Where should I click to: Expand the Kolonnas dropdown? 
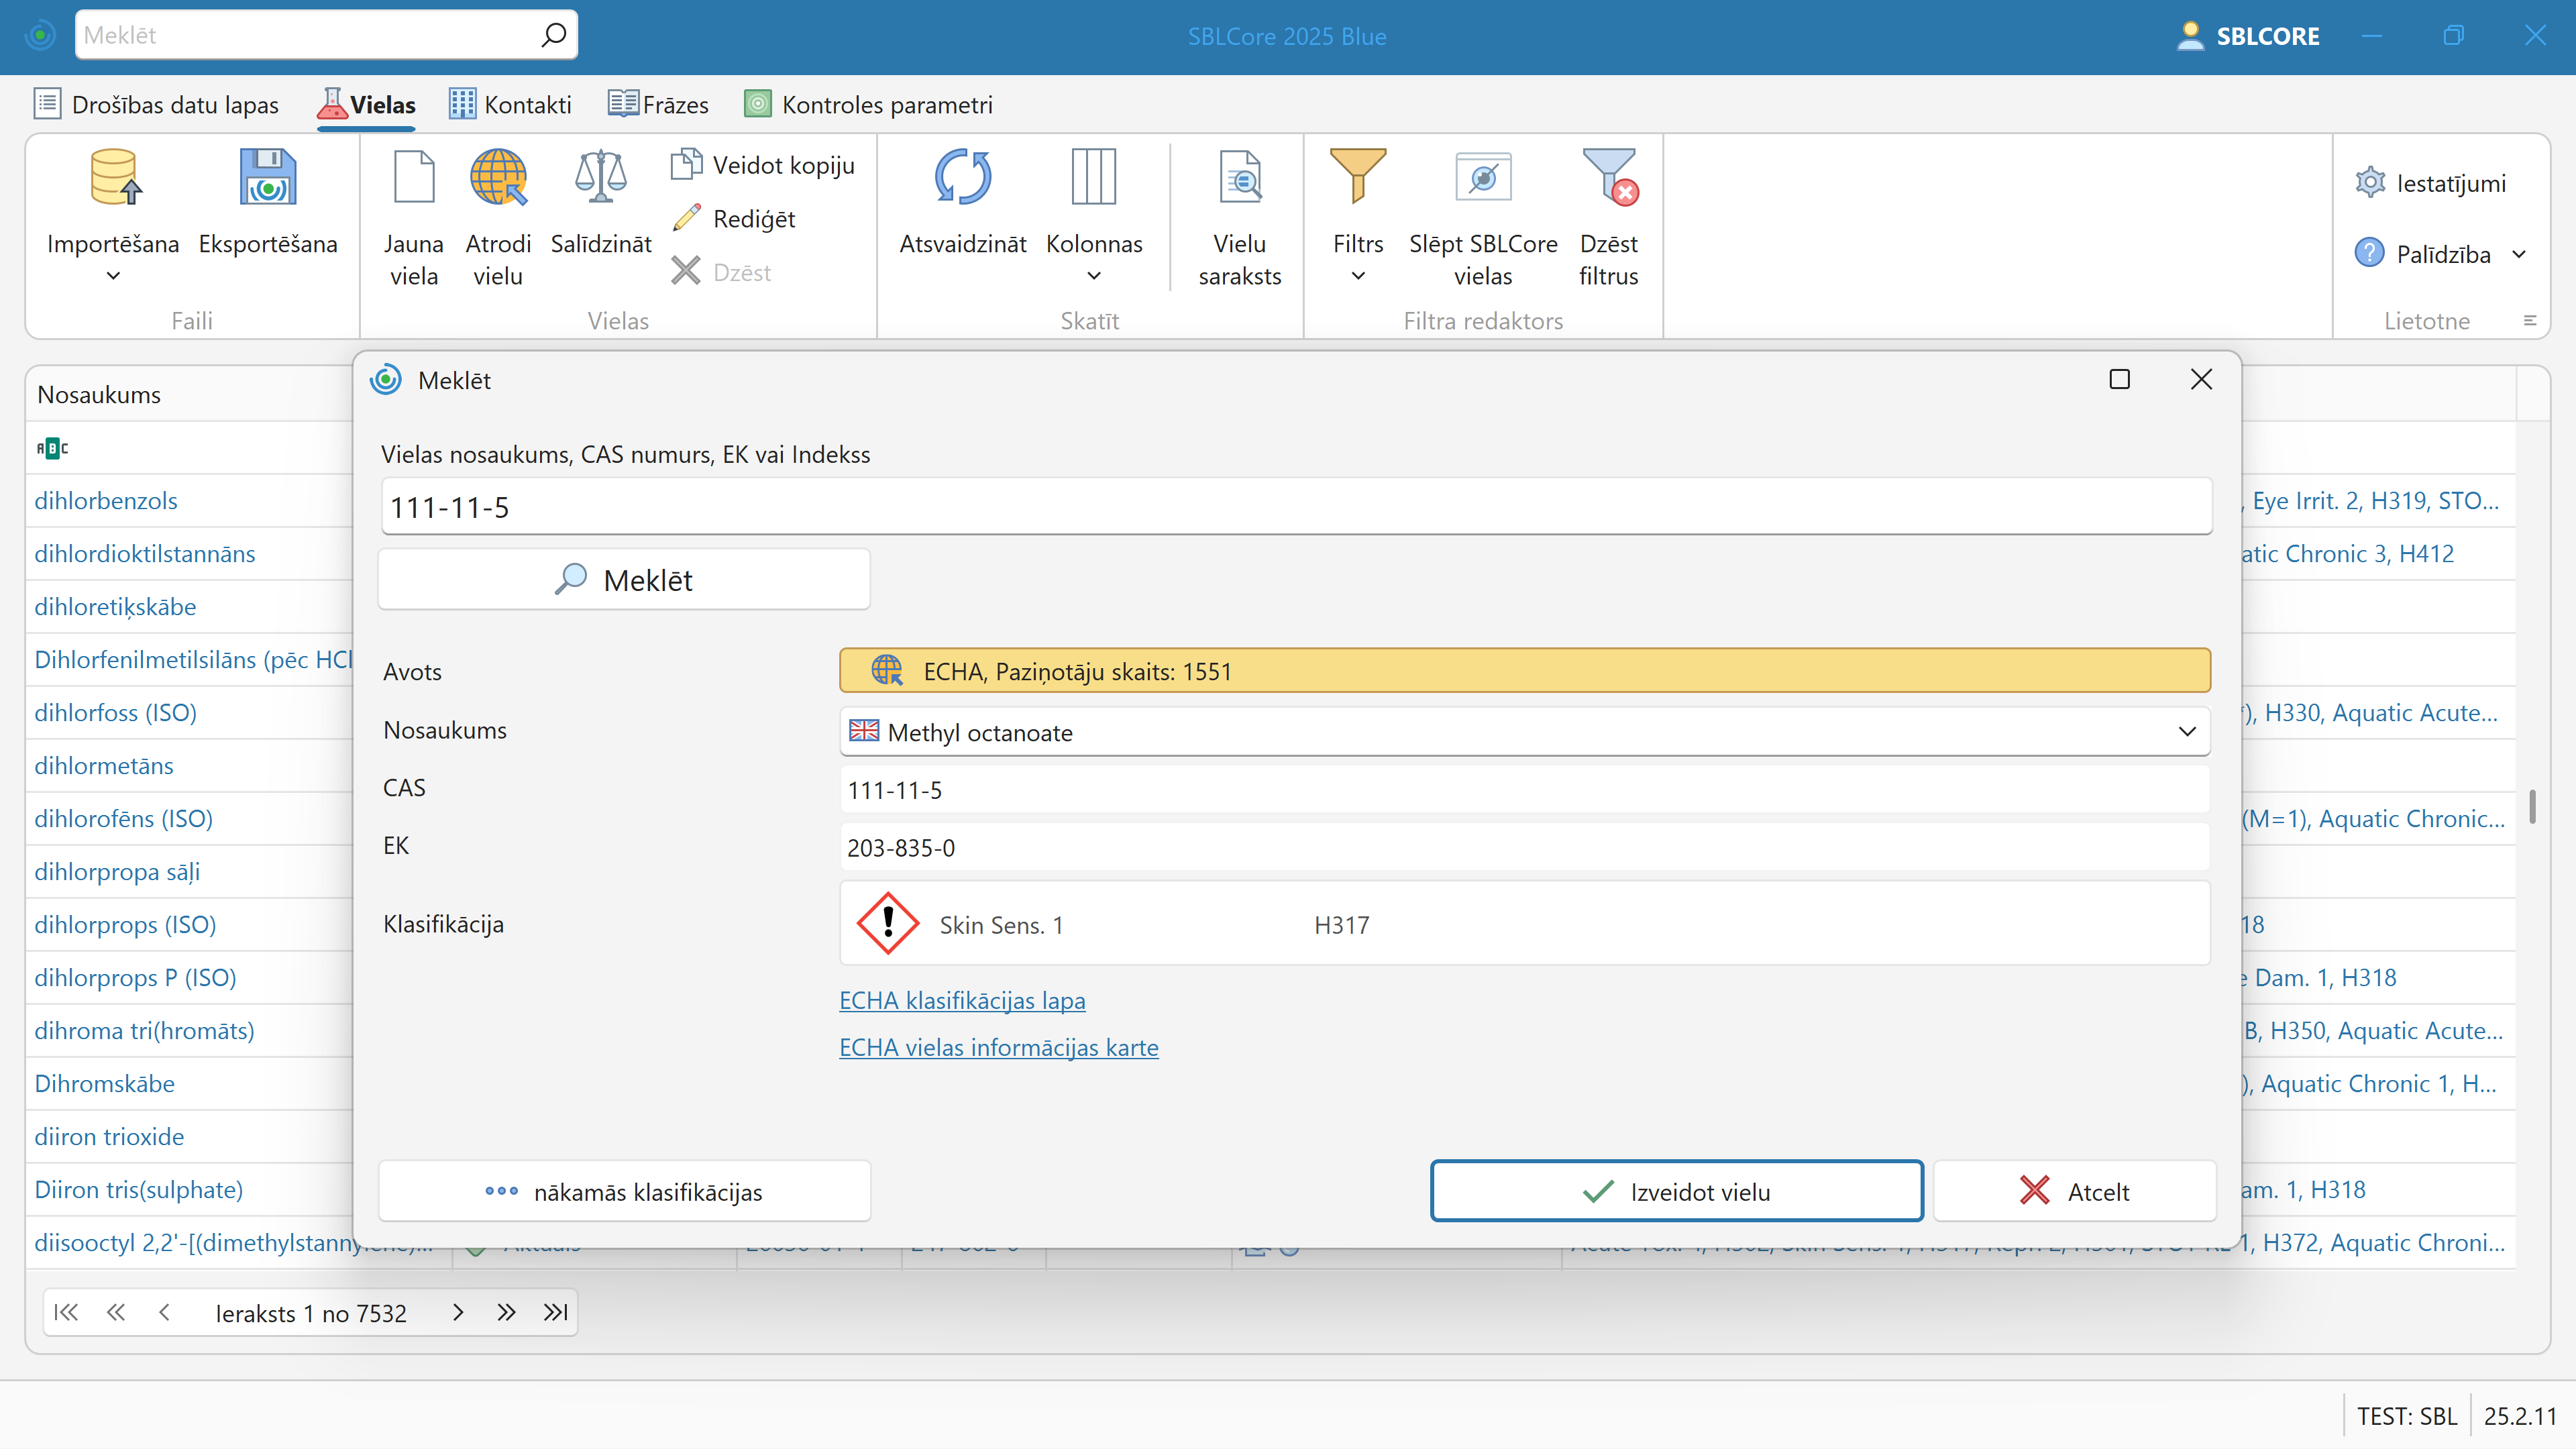[1093, 275]
